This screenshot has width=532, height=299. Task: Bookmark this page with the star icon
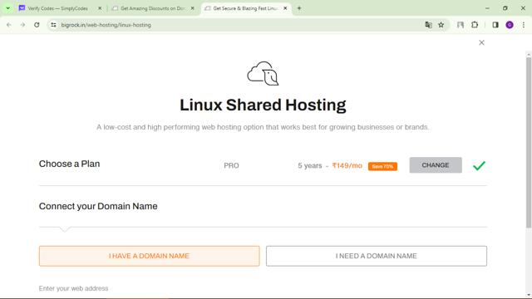(x=441, y=25)
